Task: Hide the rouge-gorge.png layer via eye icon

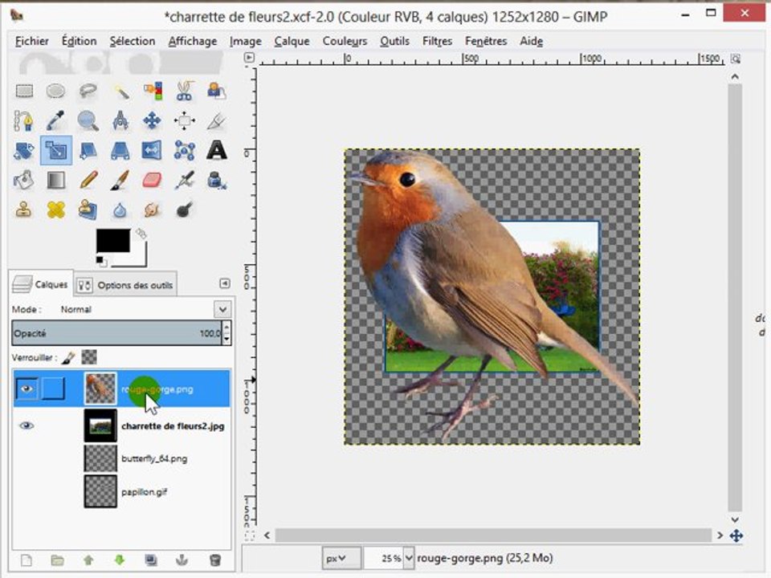Action: tap(27, 389)
